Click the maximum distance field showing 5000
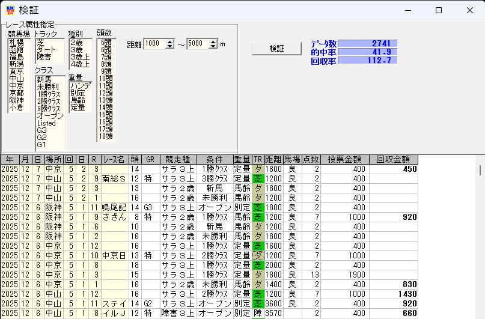The height and width of the screenshot is (319, 485). tap(196, 44)
